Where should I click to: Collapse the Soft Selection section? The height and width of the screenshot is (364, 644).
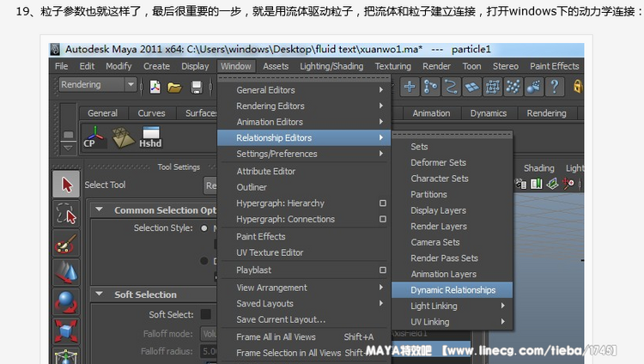(99, 294)
